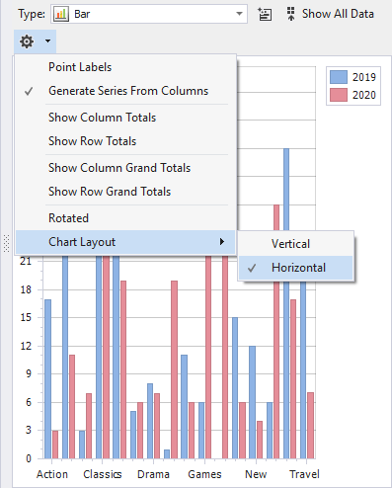Click the 0 value on Y axis
Image resolution: width=392 pixels, height=488 pixels.
pyautogui.click(x=29, y=458)
